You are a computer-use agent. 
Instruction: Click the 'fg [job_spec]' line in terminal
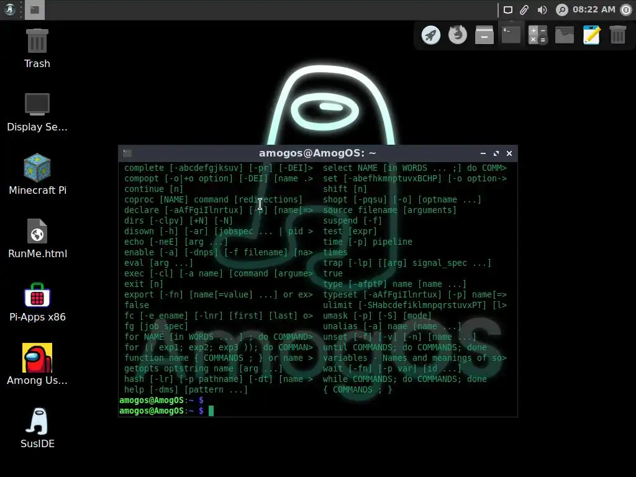click(156, 326)
